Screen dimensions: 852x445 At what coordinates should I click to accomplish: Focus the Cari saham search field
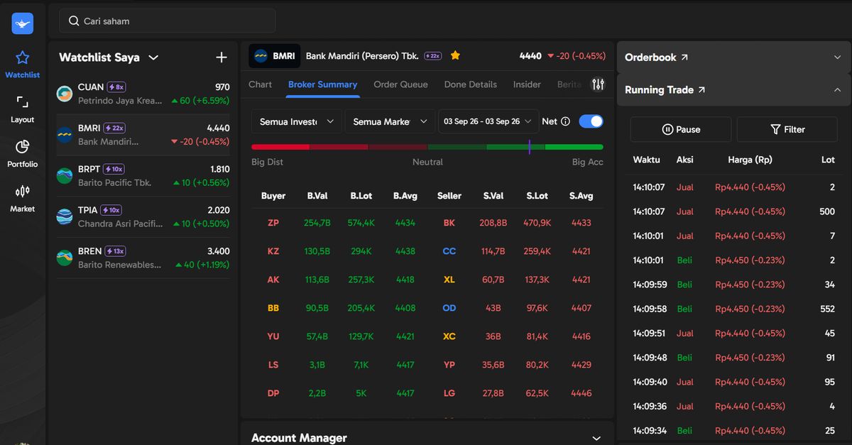click(168, 21)
